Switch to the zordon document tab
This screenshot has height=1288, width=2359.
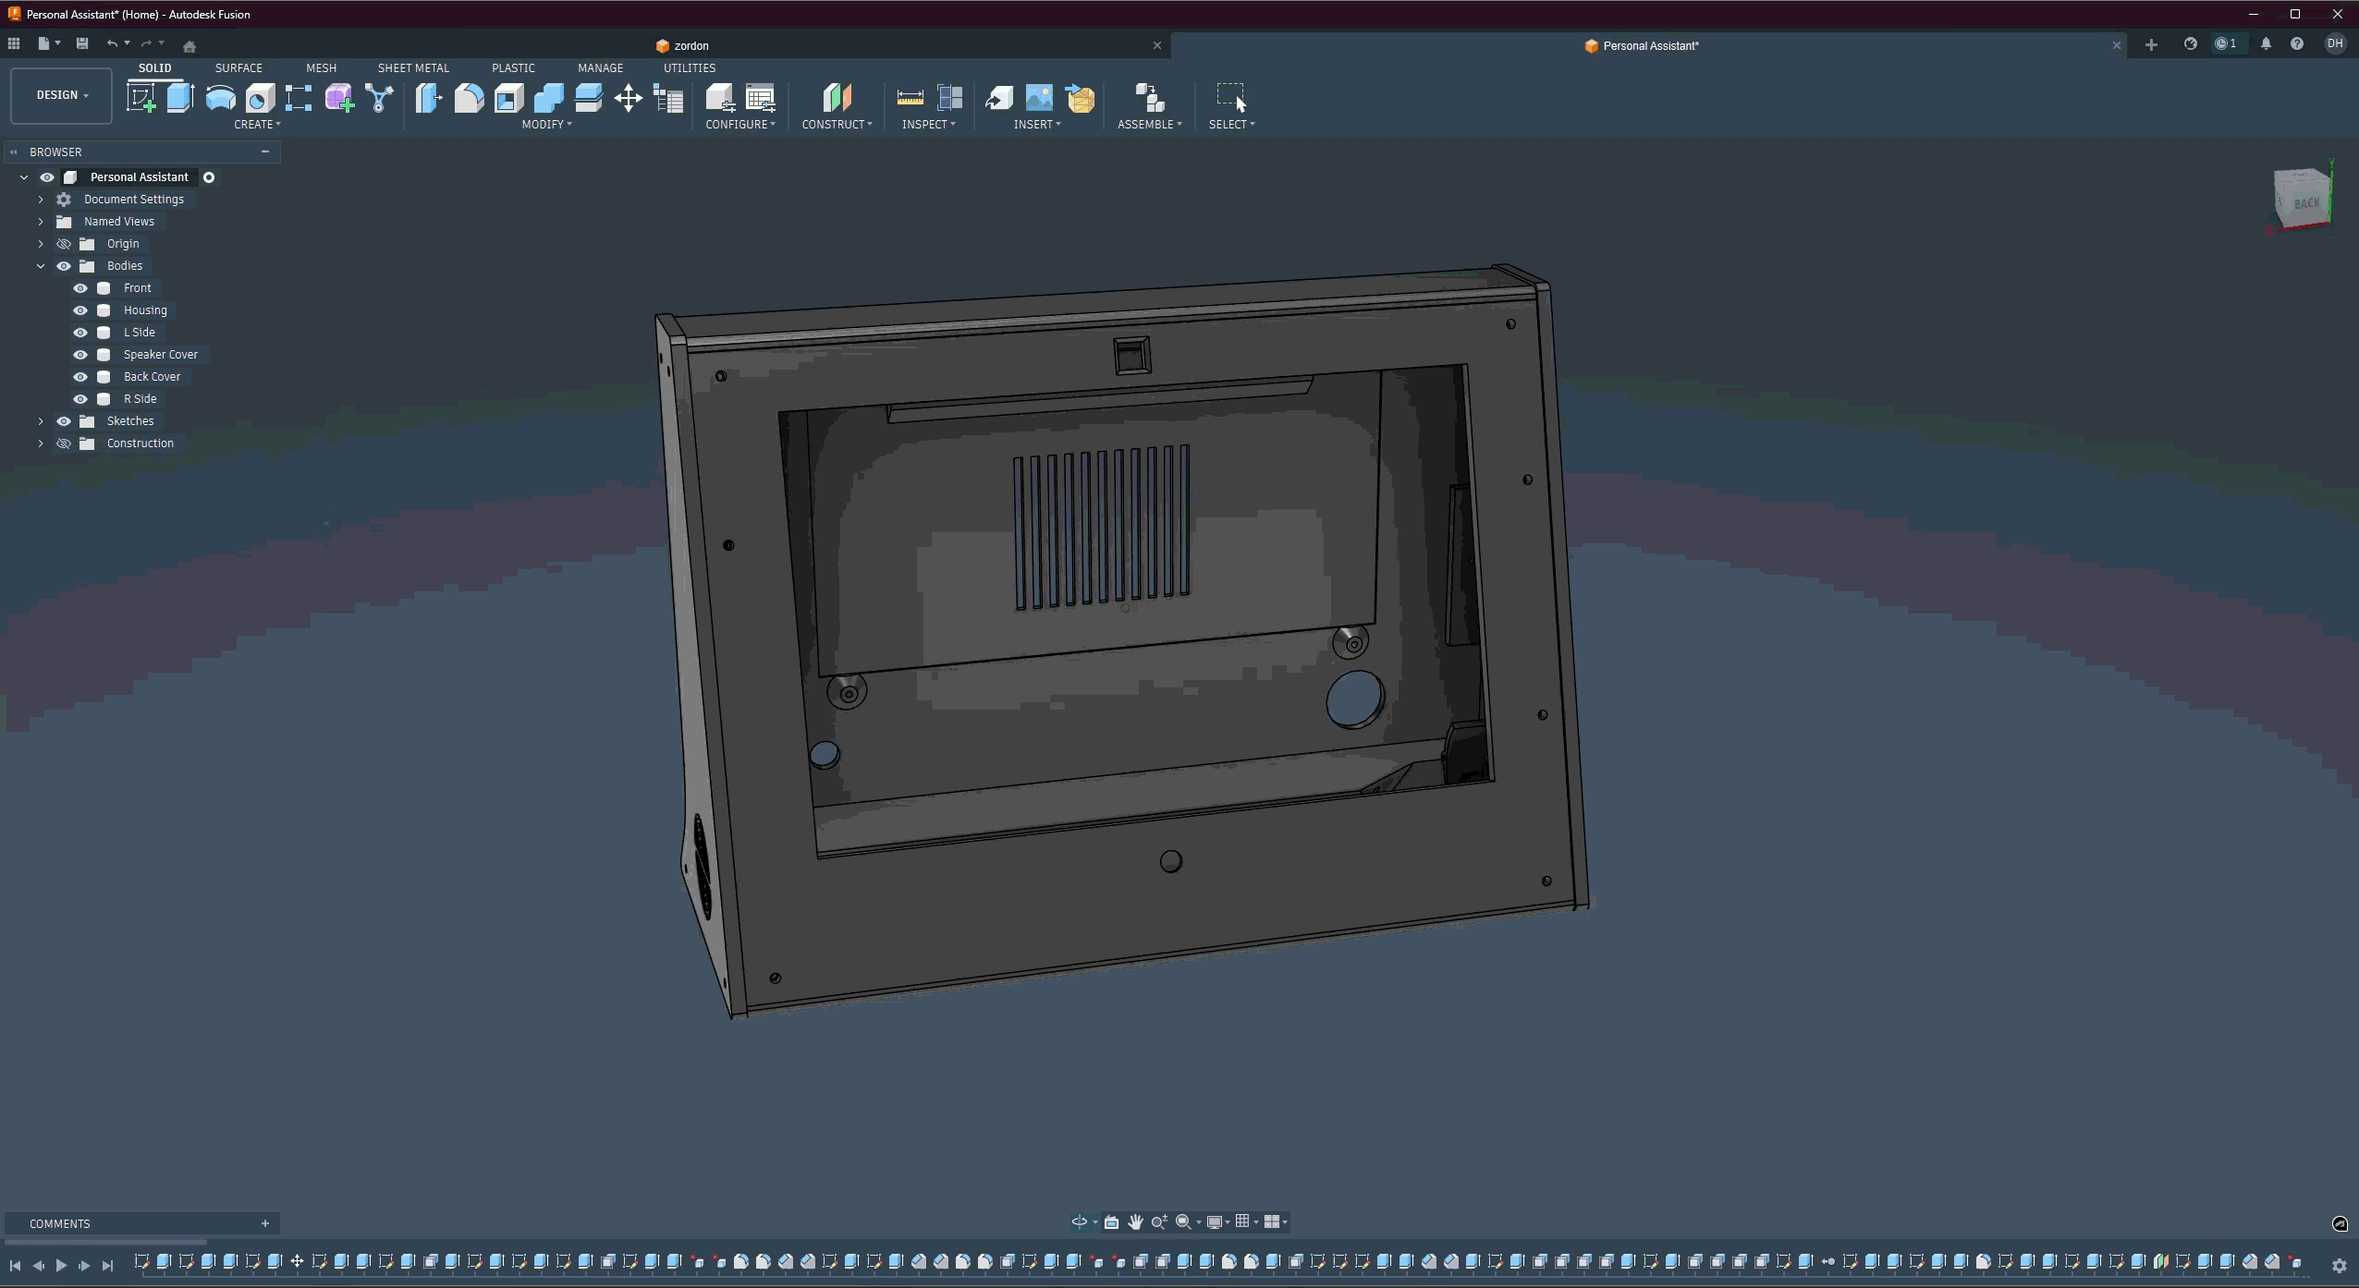[x=691, y=45]
